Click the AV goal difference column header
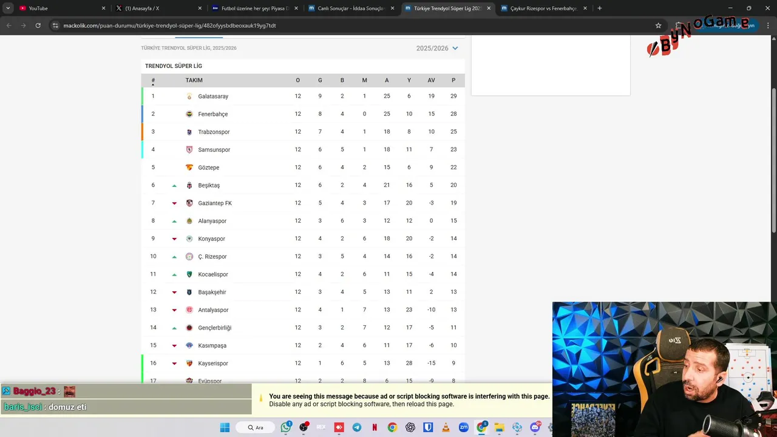Viewport: 777px width, 437px height. pos(431,80)
